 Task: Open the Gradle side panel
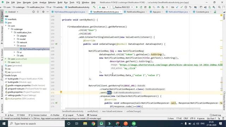(x=224, y=16)
